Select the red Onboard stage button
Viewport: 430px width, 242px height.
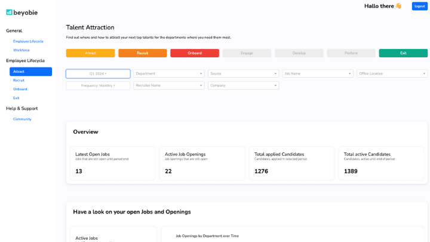pyautogui.click(x=195, y=53)
